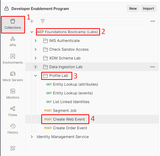Switch to Environments in the sidebar
This screenshot has width=160, height=156.
[x=13, y=59]
